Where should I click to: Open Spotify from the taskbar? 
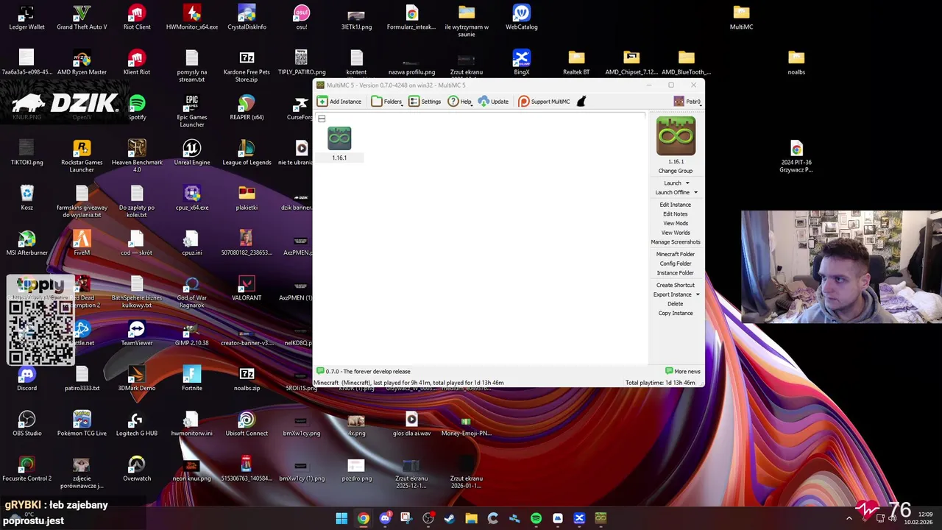(x=536, y=518)
